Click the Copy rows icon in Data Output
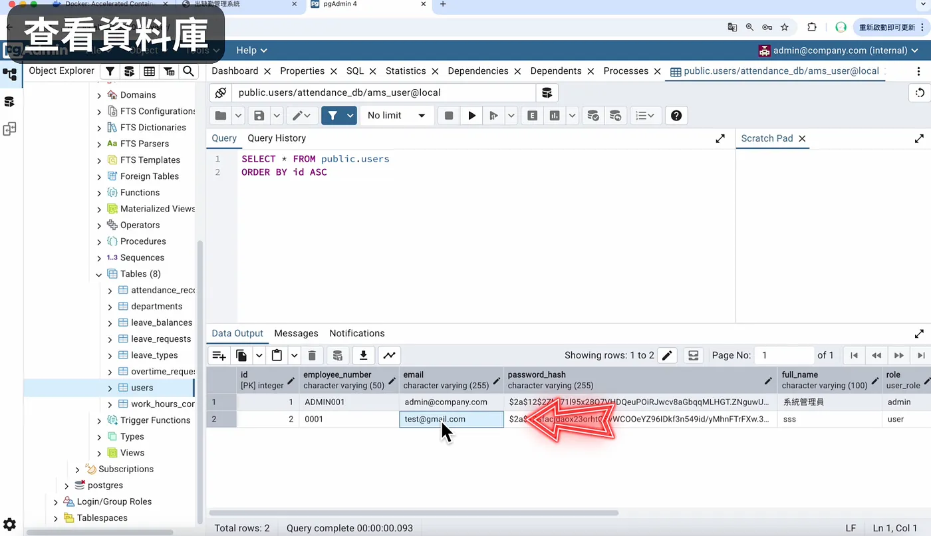The width and height of the screenshot is (931, 536). (241, 356)
